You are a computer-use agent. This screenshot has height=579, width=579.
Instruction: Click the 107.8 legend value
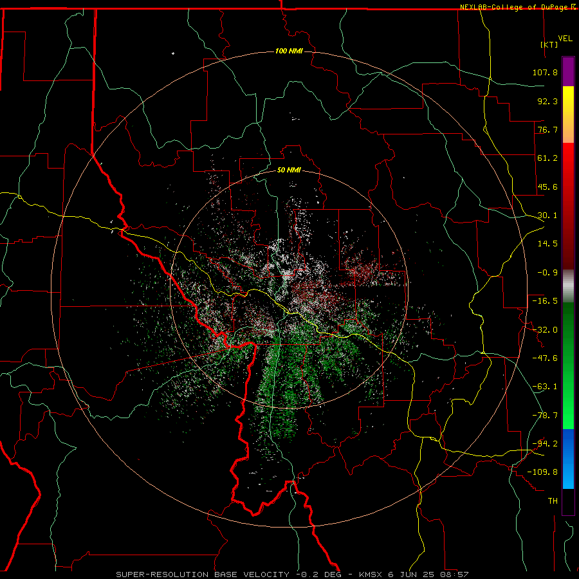point(545,72)
